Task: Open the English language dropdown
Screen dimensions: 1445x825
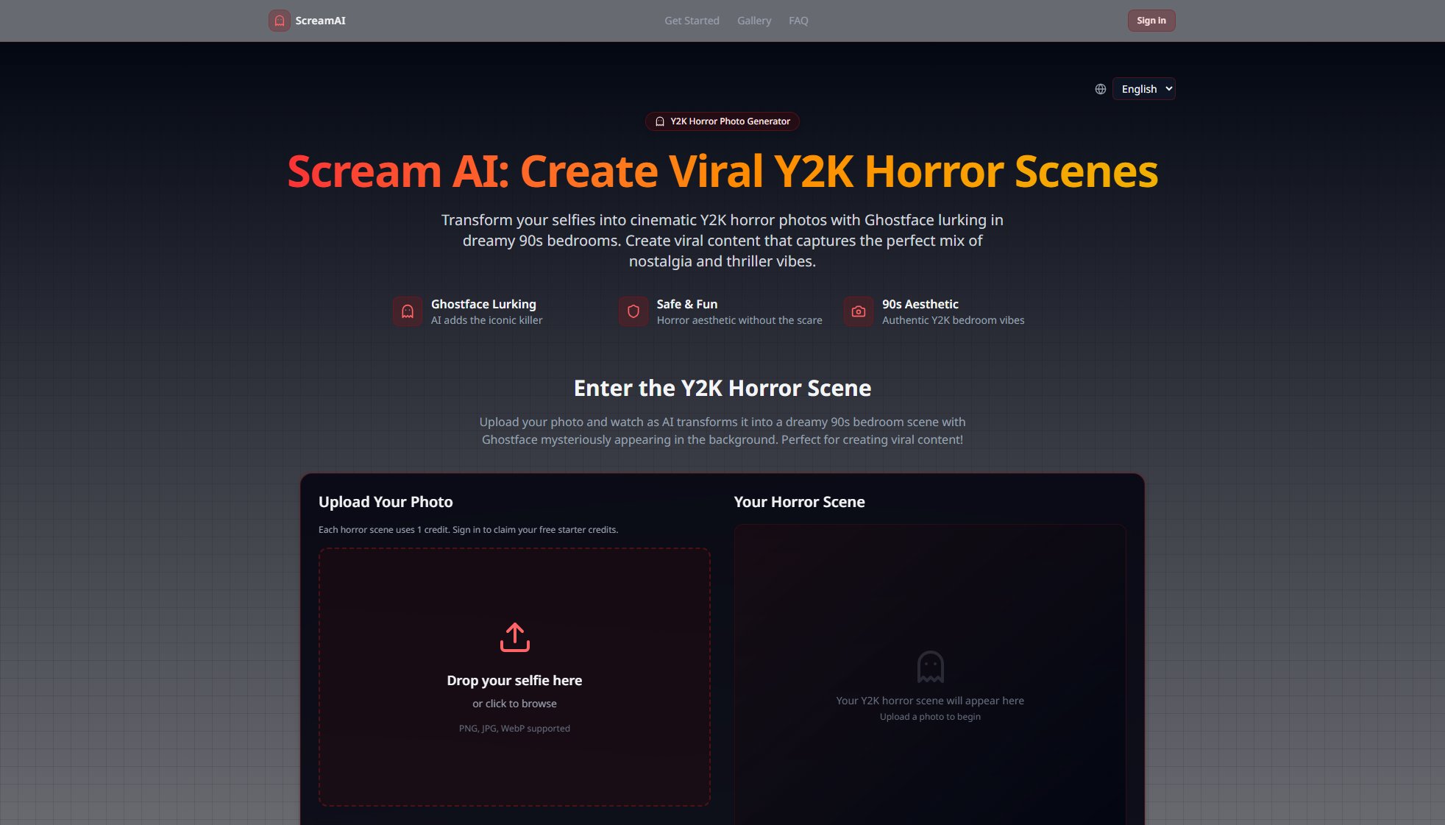Action: [1143, 89]
